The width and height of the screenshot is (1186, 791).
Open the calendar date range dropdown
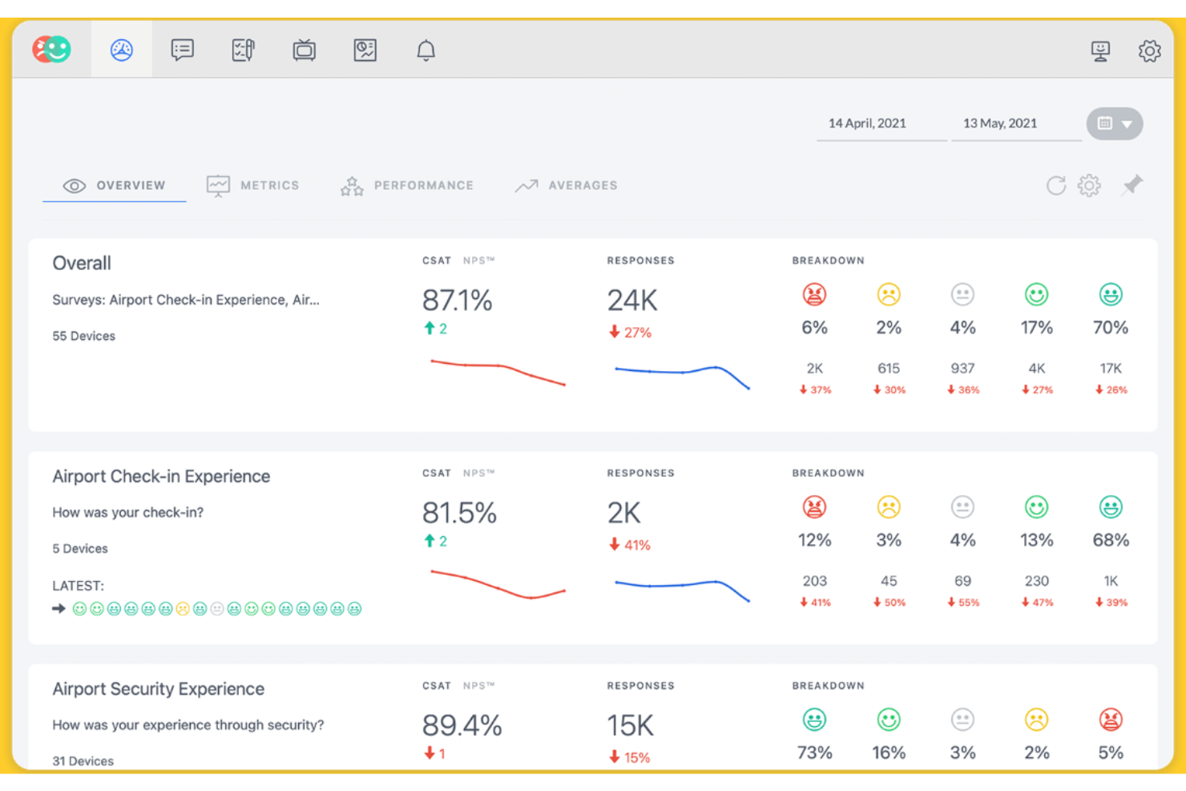[x=1114, y=123]
